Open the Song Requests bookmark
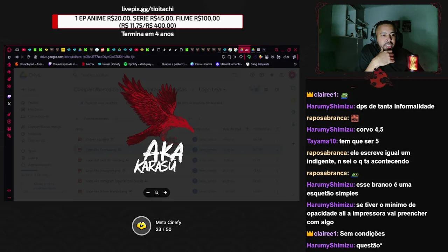Screen dimensions: 448x252 coord(258,64)
